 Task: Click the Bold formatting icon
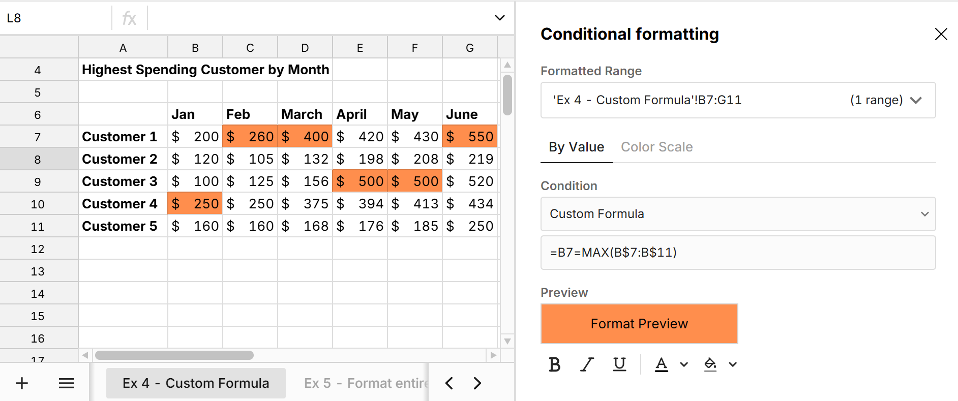554,364
